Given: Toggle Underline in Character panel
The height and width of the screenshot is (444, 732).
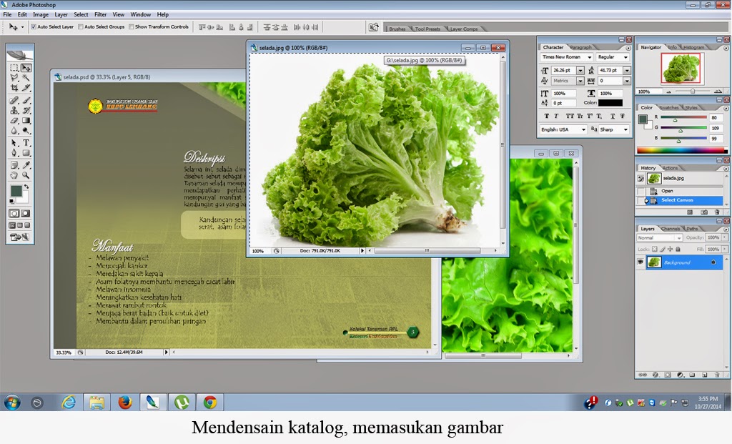Looking at the screenshot, I should point(613,116).
